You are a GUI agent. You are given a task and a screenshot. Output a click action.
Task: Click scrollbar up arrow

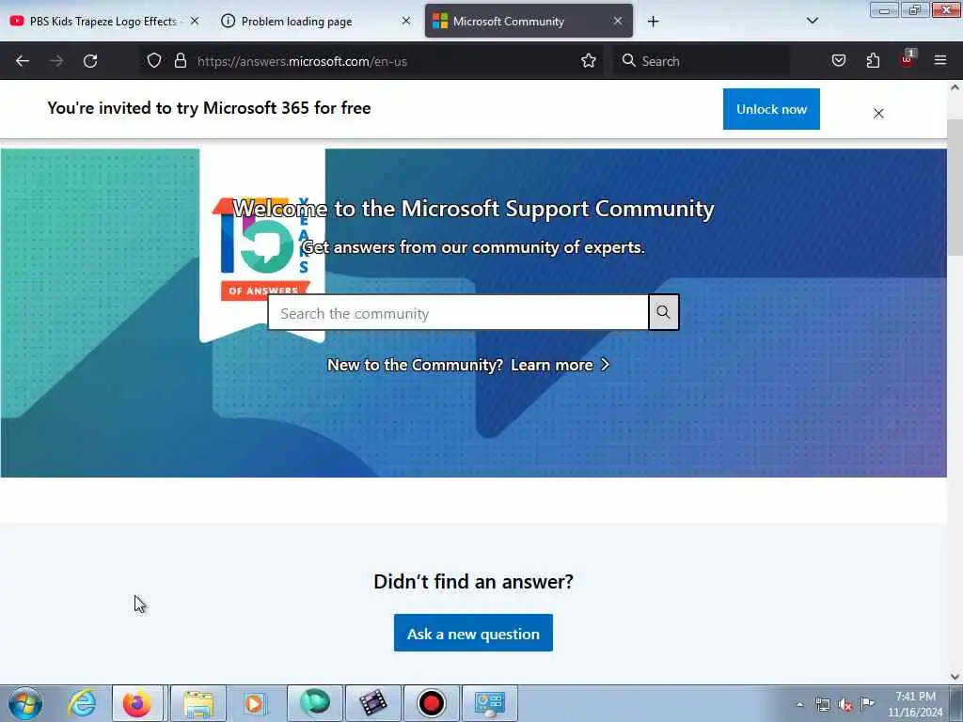pyautogui.click(x=955, y=87)
